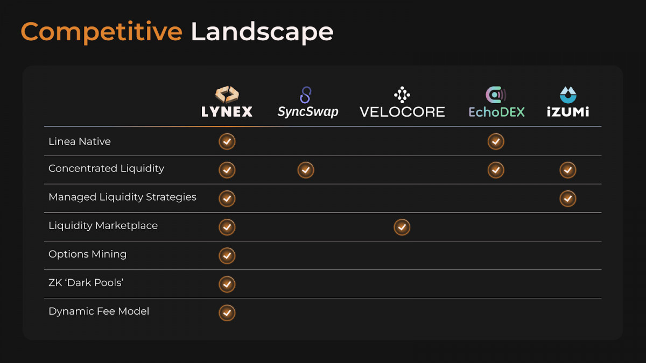
Task: Select the 'Options Mining' row label
Action: (88, 254)
